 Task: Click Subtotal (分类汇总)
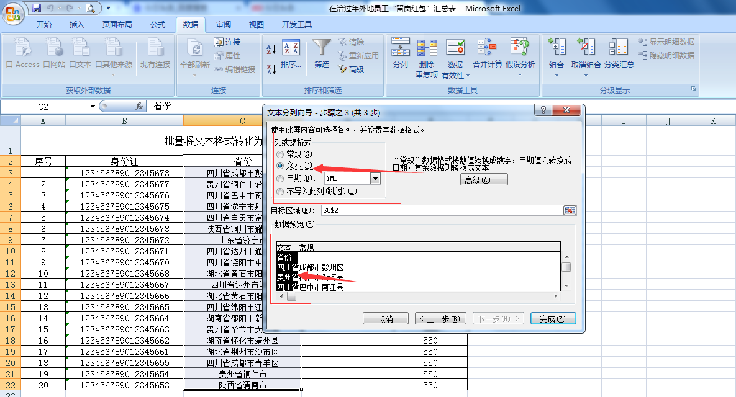tap(619, 53)
